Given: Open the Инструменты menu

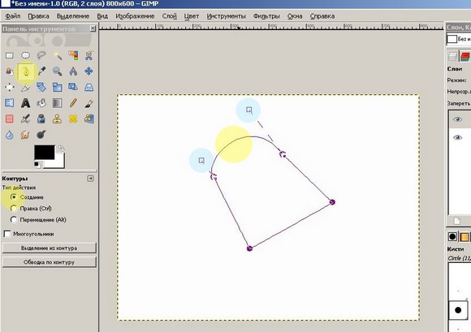Looking at the screenshot, I should click(227, 16).
